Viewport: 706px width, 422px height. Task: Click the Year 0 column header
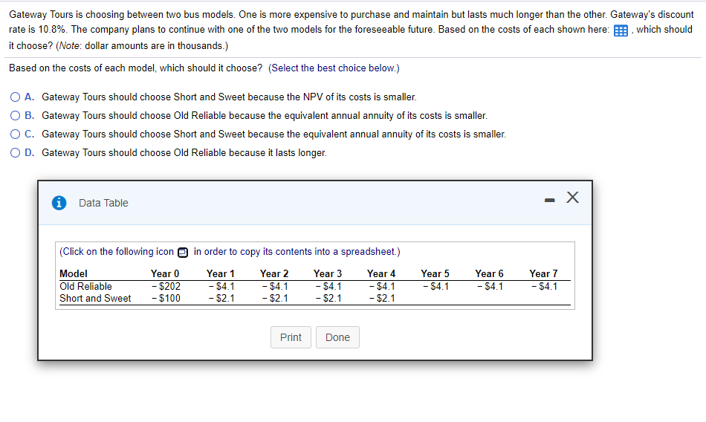click(x=165, y=274)
